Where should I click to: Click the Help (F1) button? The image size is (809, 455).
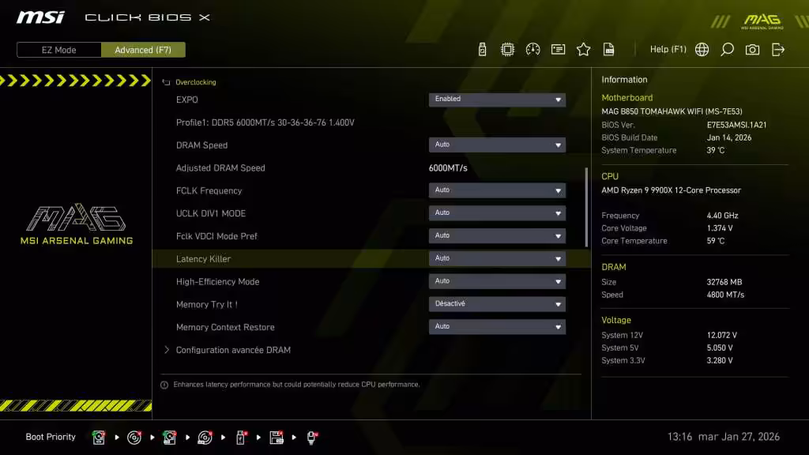(x=668, y=49)
